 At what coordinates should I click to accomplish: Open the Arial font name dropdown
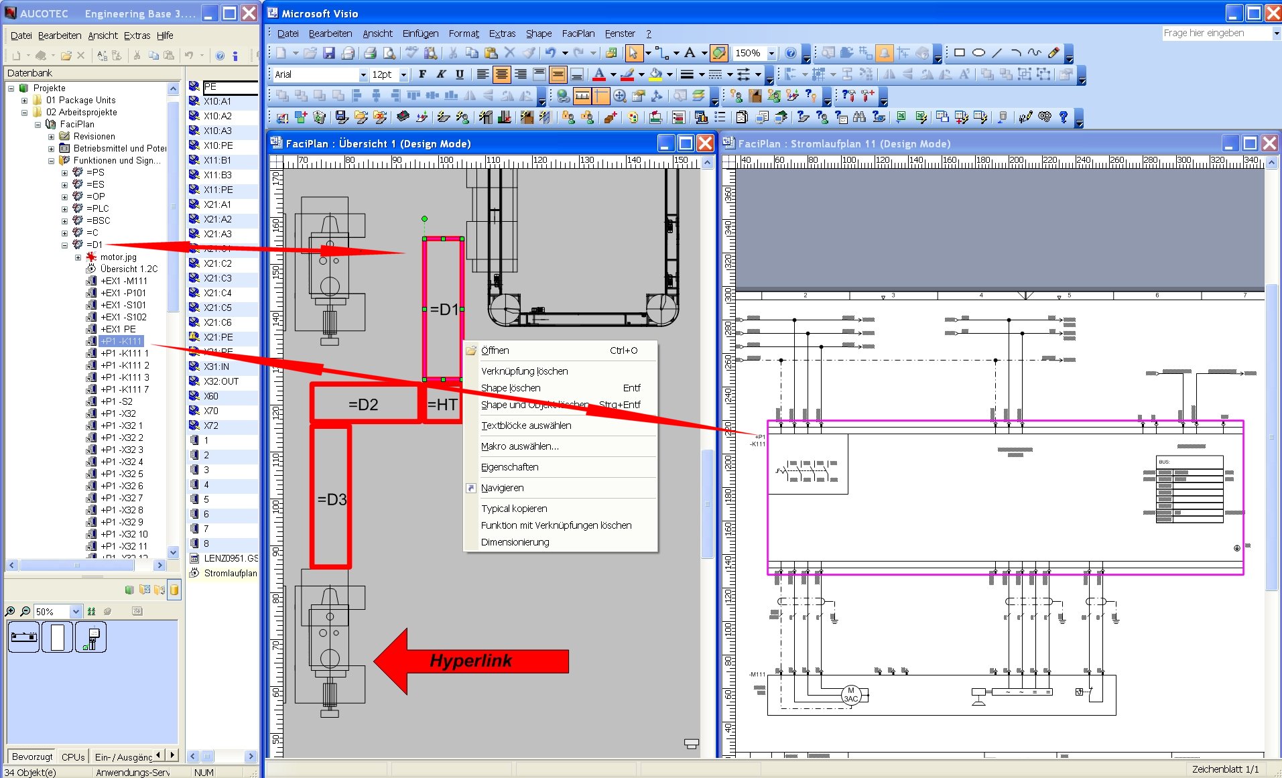click(363, 74)
